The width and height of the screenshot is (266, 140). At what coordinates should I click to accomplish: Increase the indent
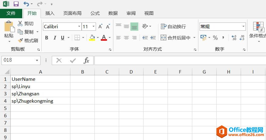[x=153, y=38]
